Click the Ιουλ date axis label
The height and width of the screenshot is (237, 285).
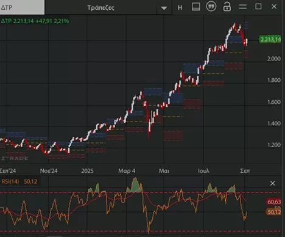click(x=203, y=171)
